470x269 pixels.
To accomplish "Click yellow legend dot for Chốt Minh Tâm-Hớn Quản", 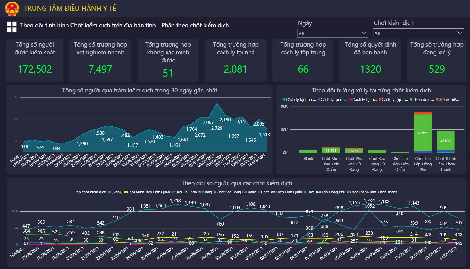I will pyautogui.click(x=125, y=192).
